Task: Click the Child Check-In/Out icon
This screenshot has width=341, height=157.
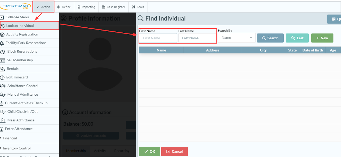Action: [x=3, y=112]
